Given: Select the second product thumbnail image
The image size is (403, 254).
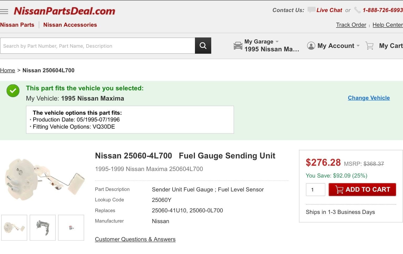Looking at the screenshot, I should tap(43, 228).
